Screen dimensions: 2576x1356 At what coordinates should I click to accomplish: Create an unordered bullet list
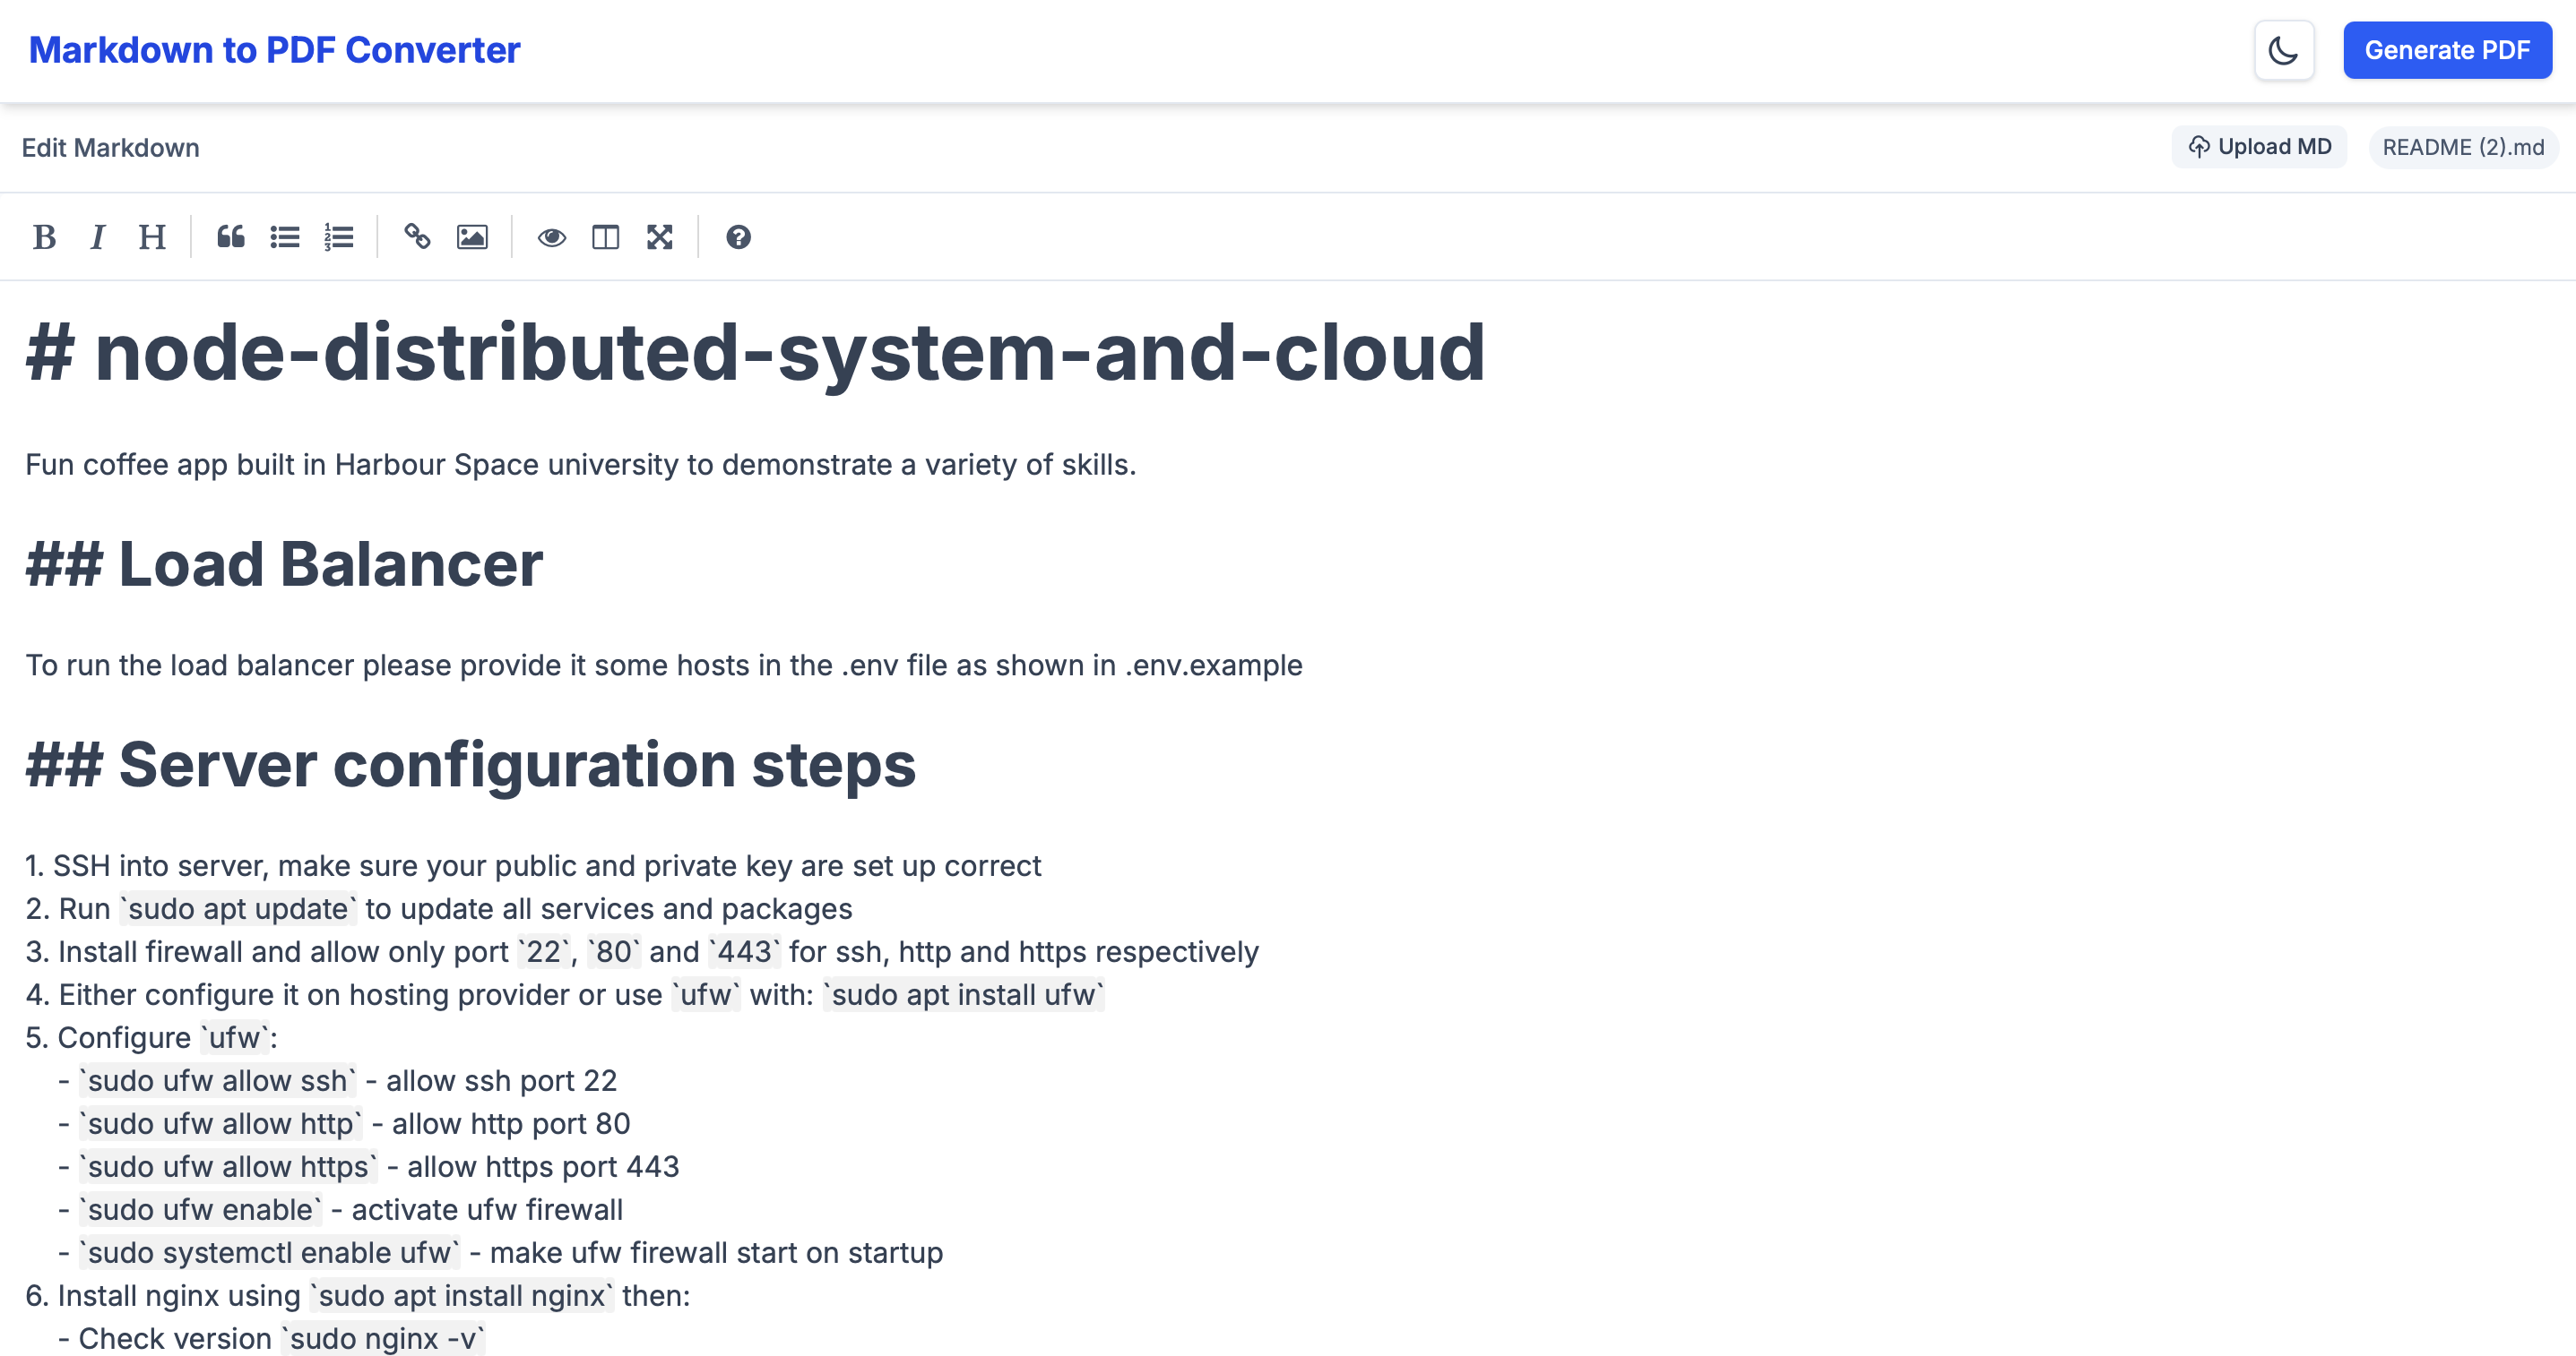[285, 236]
